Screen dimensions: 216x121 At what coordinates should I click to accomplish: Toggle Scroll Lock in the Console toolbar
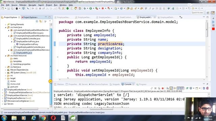(171, 88)
